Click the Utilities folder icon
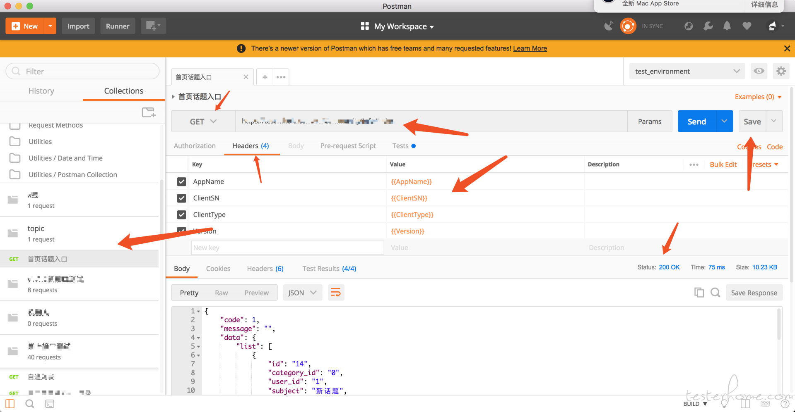 tap(15, 141)
